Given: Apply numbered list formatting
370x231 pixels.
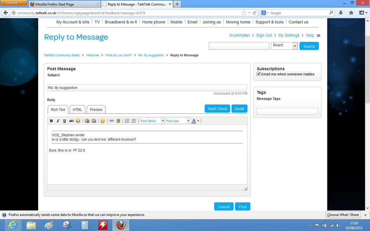Looking at the screenshot, I should [127, 121].
